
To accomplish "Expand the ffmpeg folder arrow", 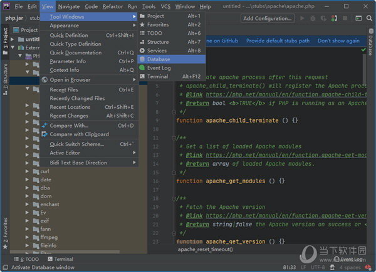I will click(x=27, y=238).
